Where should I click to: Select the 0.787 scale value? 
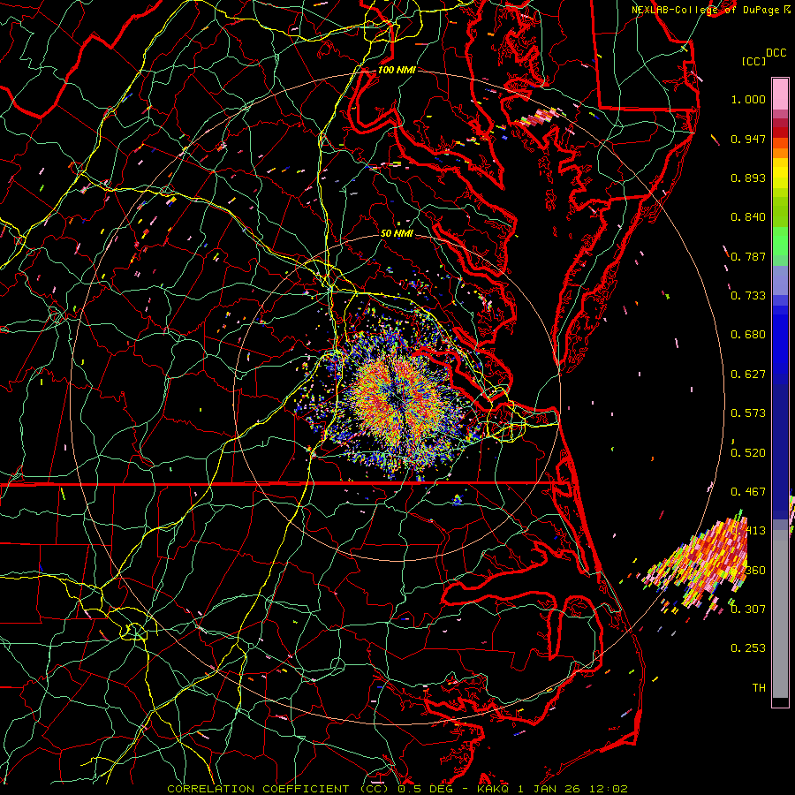(x=748, y=256)
